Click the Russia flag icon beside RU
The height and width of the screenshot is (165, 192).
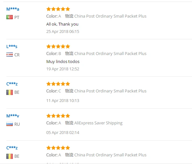(9, 124)
